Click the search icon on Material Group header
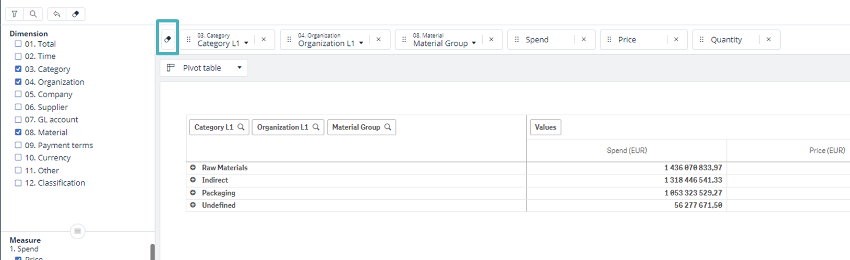Image resolution: width=850 pixels, height=260 pixels. click(388, 127)
